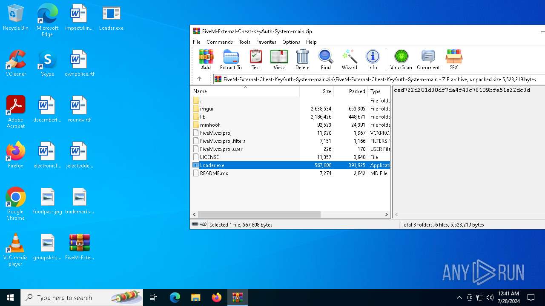The height and width of the screenshot is (306, 545).
Task: Select the FiveM-Exte... archive on desktop
Action: (x=80, y=247)
